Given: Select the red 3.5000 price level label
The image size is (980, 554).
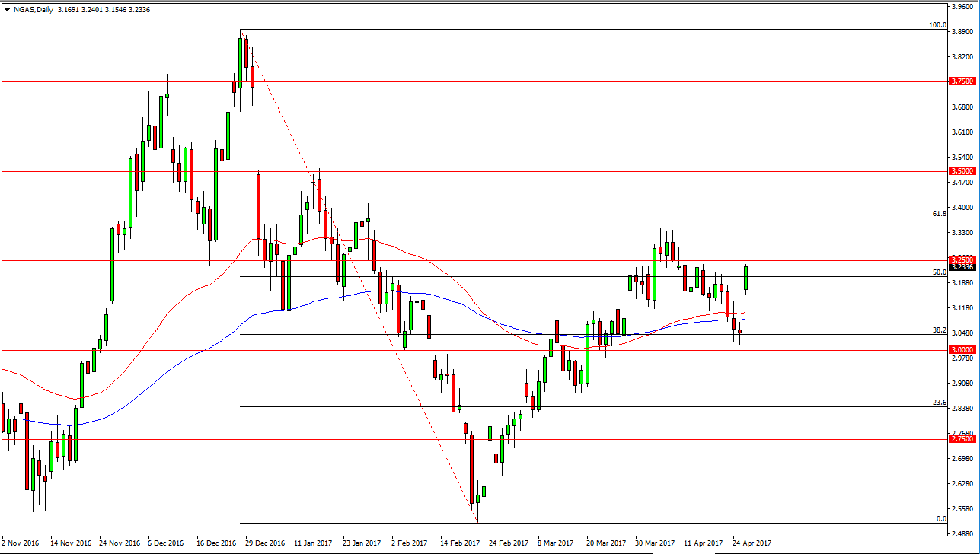Looking at the screenshot, I should 962,171.
